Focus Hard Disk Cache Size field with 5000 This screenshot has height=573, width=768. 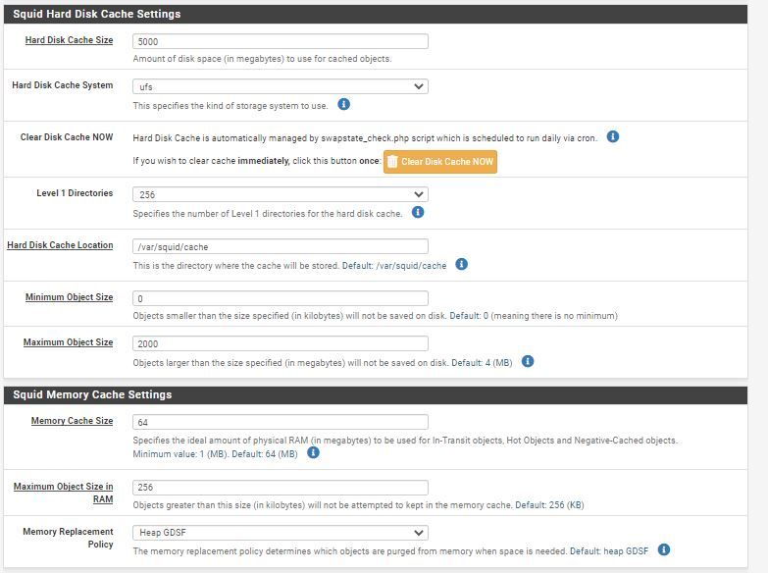pyautogui.click(x=281, y=41)
